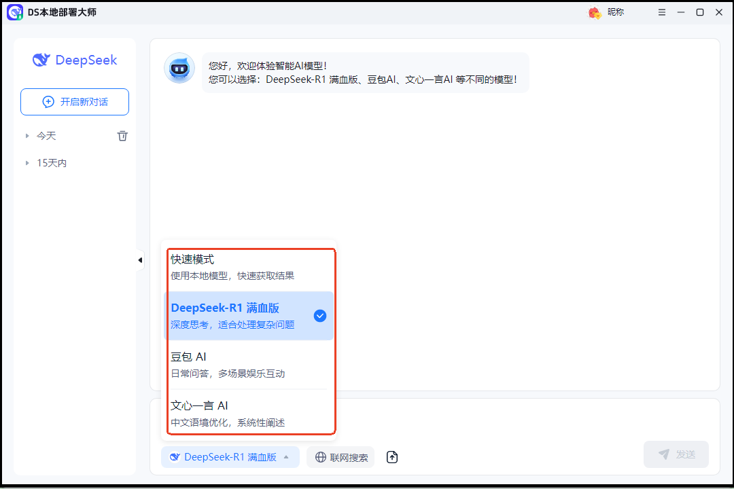Image resolution: width=734 pixels, height=489 pixels.
Task: Click the 发送 send button
Action: click(x=676, y=454)
